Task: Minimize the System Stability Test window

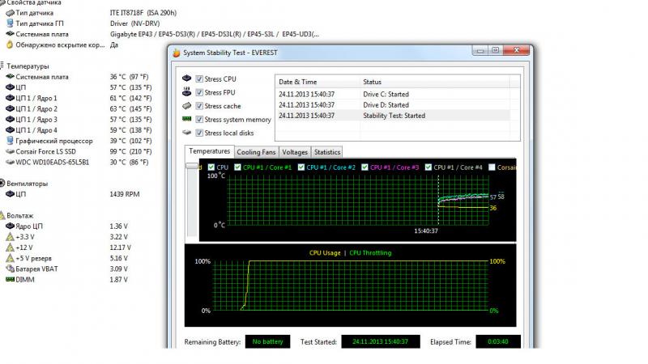Action: click(480, 51)
